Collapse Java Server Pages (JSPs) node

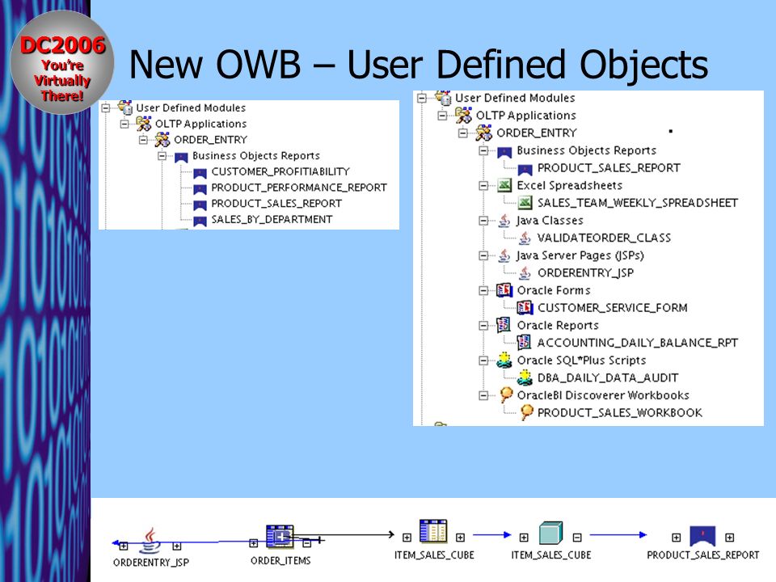point(483,255)
